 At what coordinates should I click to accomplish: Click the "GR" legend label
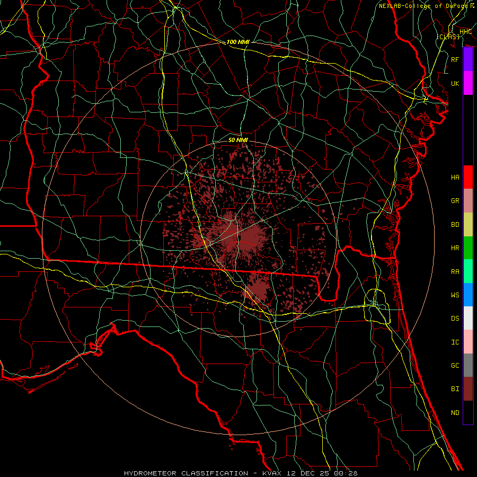455,201
